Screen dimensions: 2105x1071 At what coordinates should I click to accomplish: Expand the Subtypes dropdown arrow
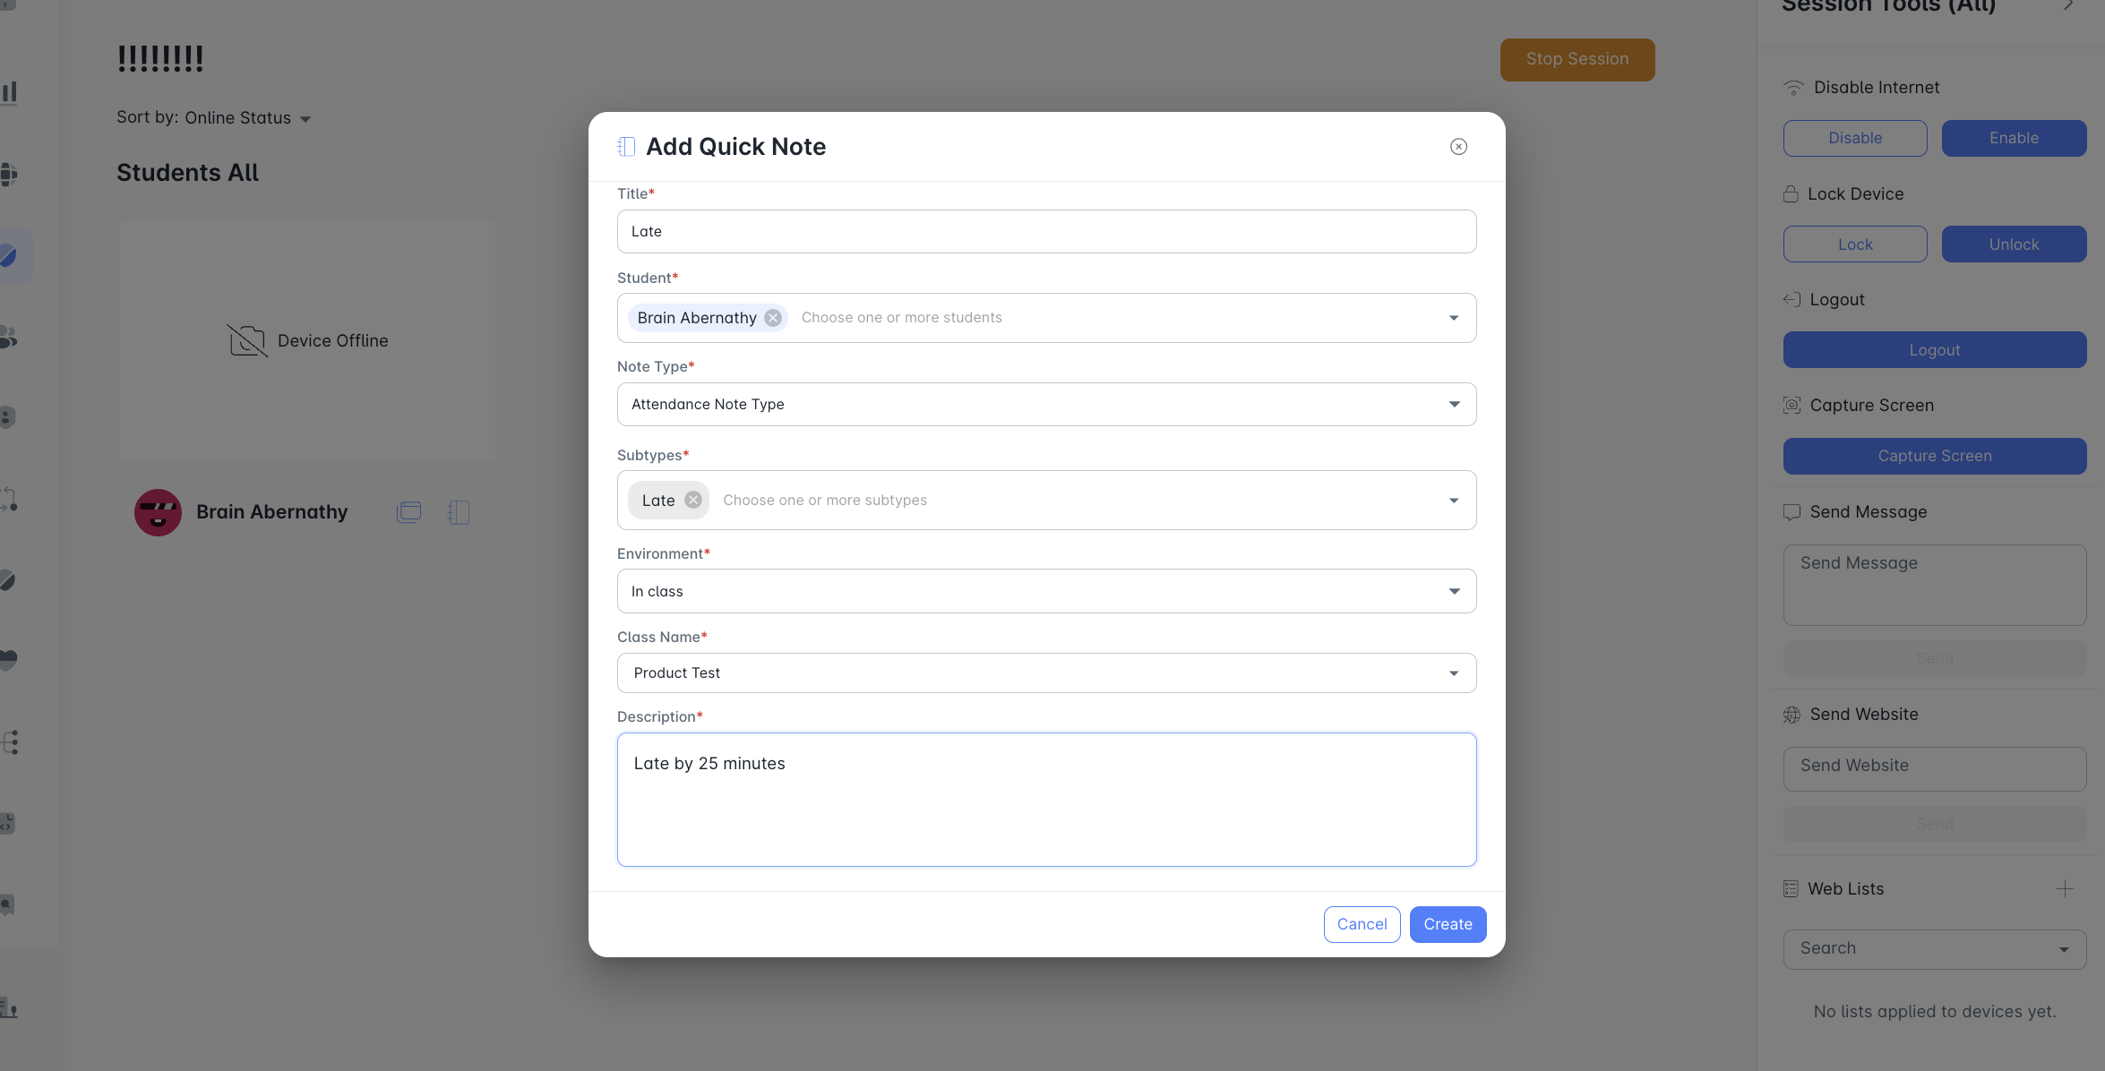(x=1454, y=501)
